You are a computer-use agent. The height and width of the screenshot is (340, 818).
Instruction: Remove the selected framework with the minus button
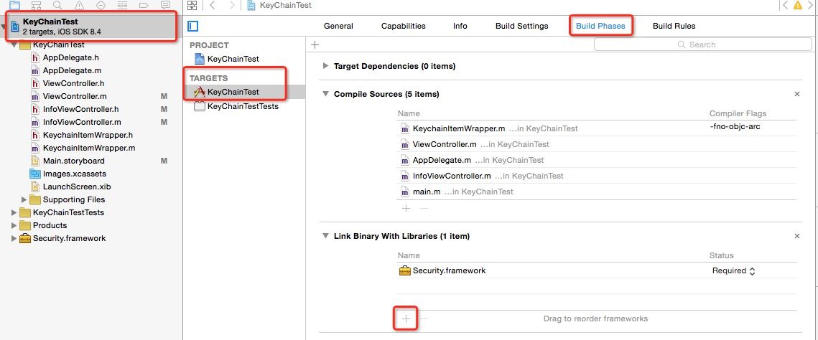[x=424, y=318]
